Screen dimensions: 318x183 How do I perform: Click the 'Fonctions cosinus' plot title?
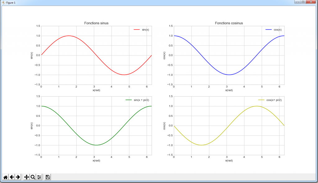point(229,23)
